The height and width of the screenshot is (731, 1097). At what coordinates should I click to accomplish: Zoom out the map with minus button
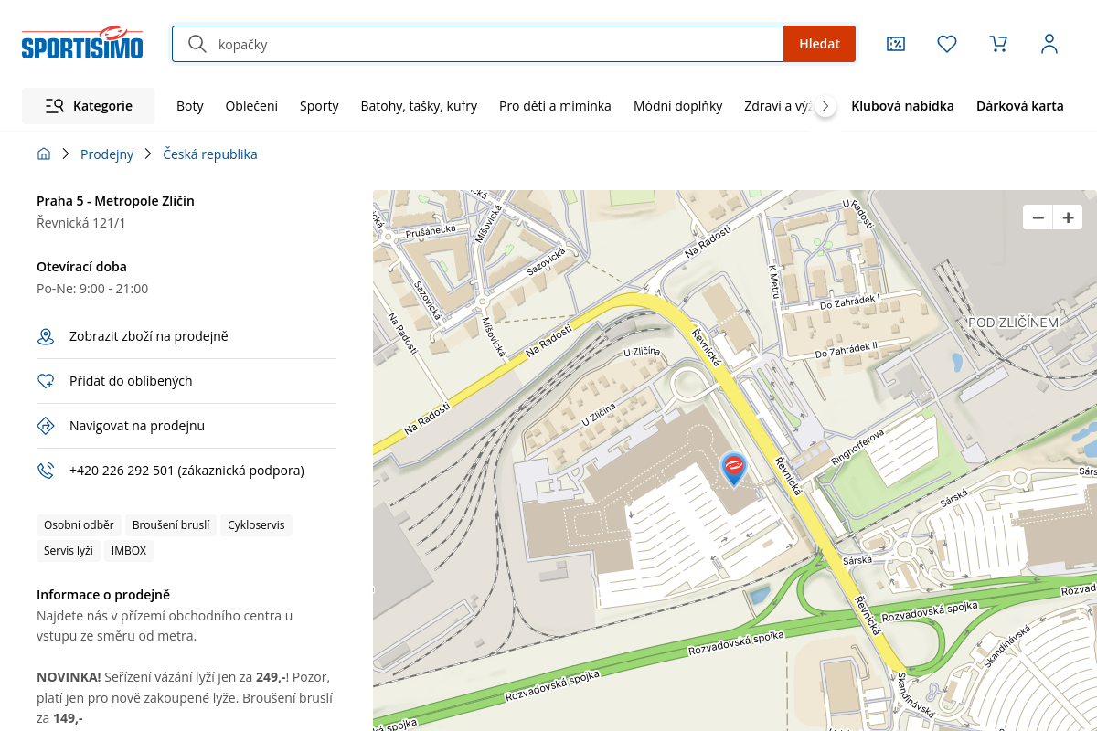(1038, 217)
